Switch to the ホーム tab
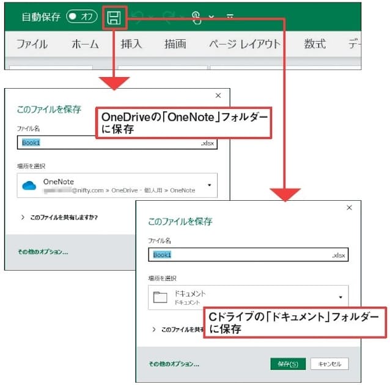The width and height of the screenshot is (390, 385). (x=85, y=44)
